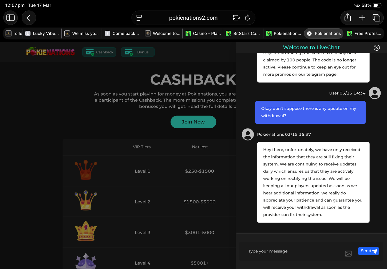Open the Safari sidebar panel icon
Image resolution: width=387 pixels, height=269 pixels.
(10, 18)
